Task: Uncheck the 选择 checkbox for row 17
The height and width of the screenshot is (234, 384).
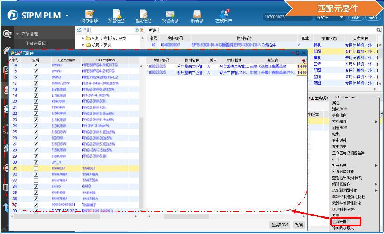Action: [36, 83]
